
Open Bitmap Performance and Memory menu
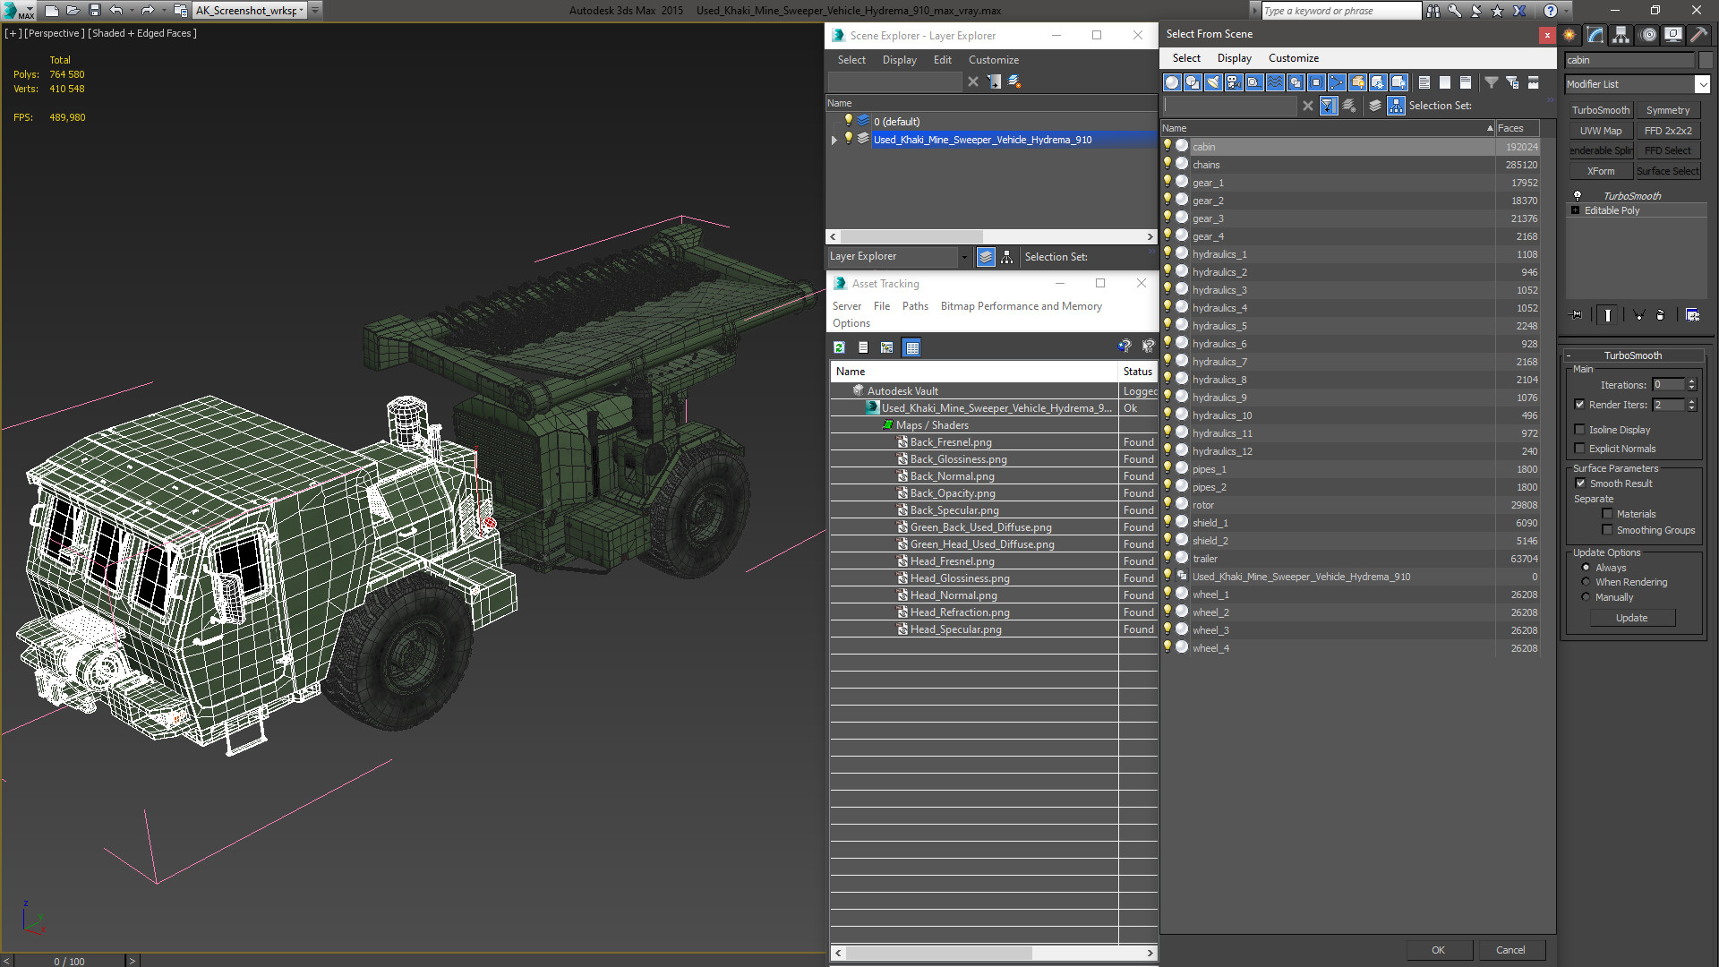click(x=1021, y=306)
